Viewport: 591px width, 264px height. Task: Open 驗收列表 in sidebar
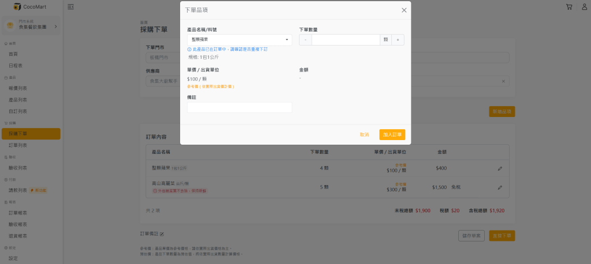pyautogui.click(x=18, y=168)
